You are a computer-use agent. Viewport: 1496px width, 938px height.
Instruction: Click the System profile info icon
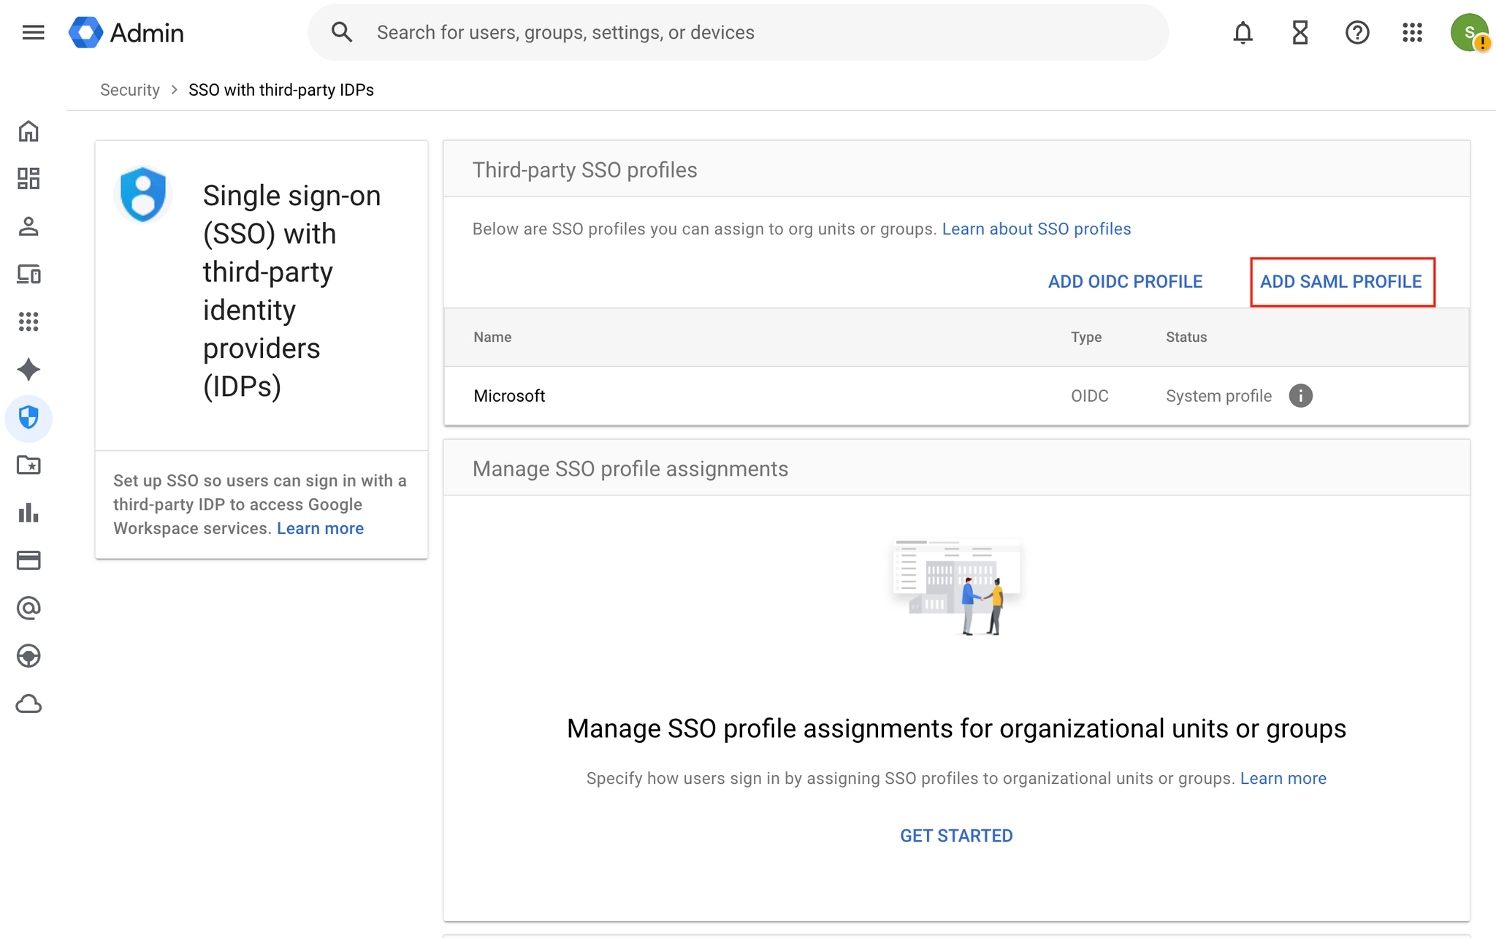pyautogui.click(x=1300, y=396)
